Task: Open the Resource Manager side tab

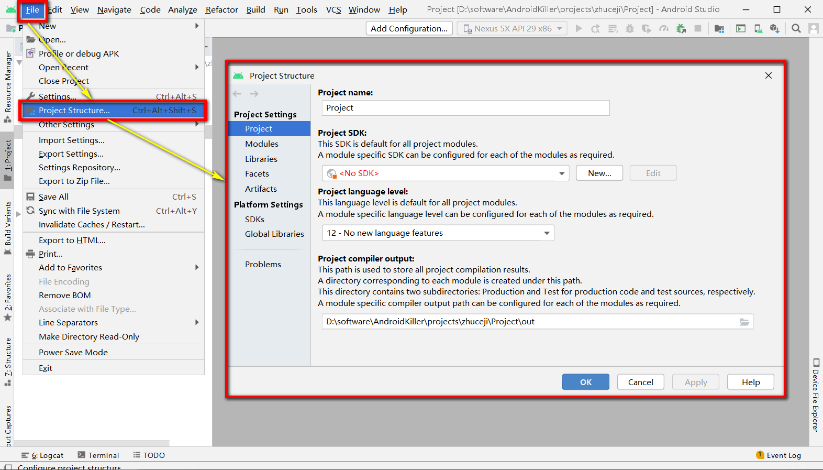Action: click(8, 86)
